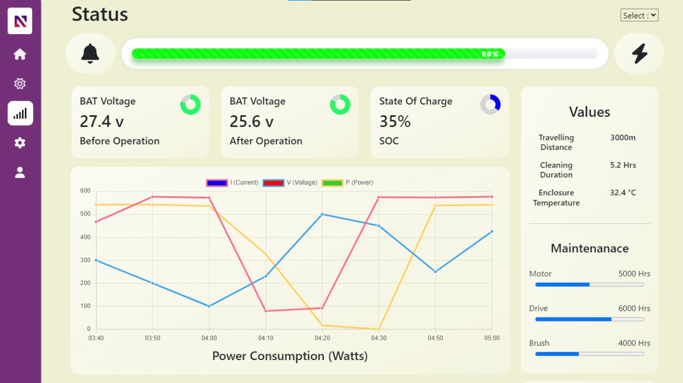This screenshot has width=683, height=383.
Task: Go to the Home page icon
Action: [x=20, y=54]
